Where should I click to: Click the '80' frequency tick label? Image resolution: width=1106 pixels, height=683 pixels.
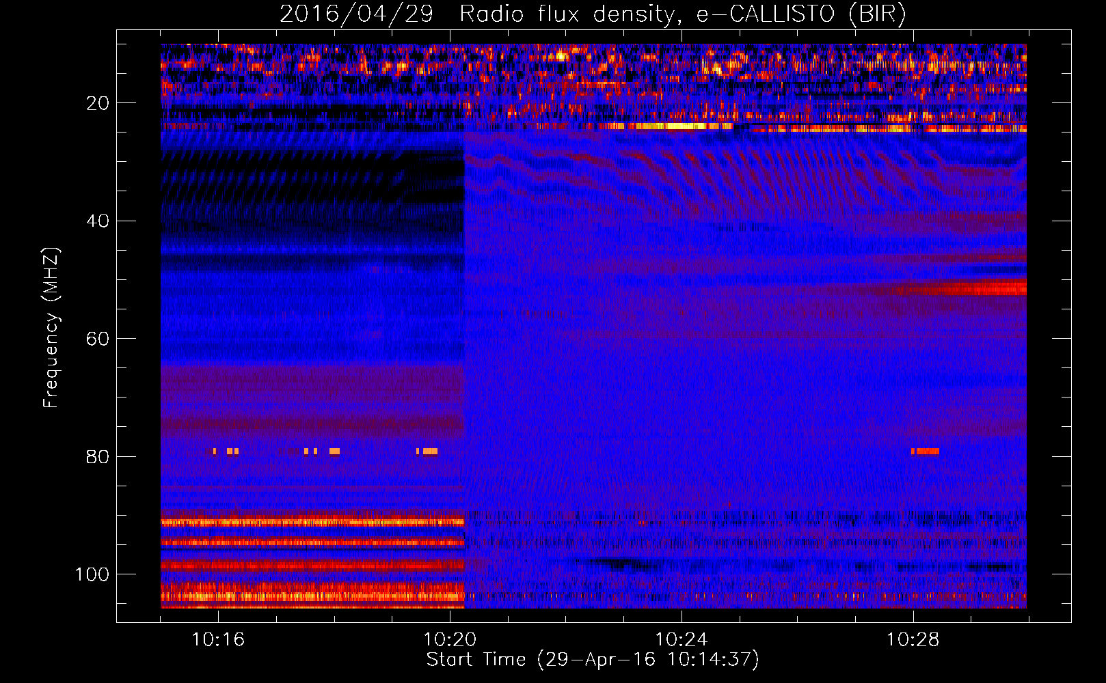(98, 457)
